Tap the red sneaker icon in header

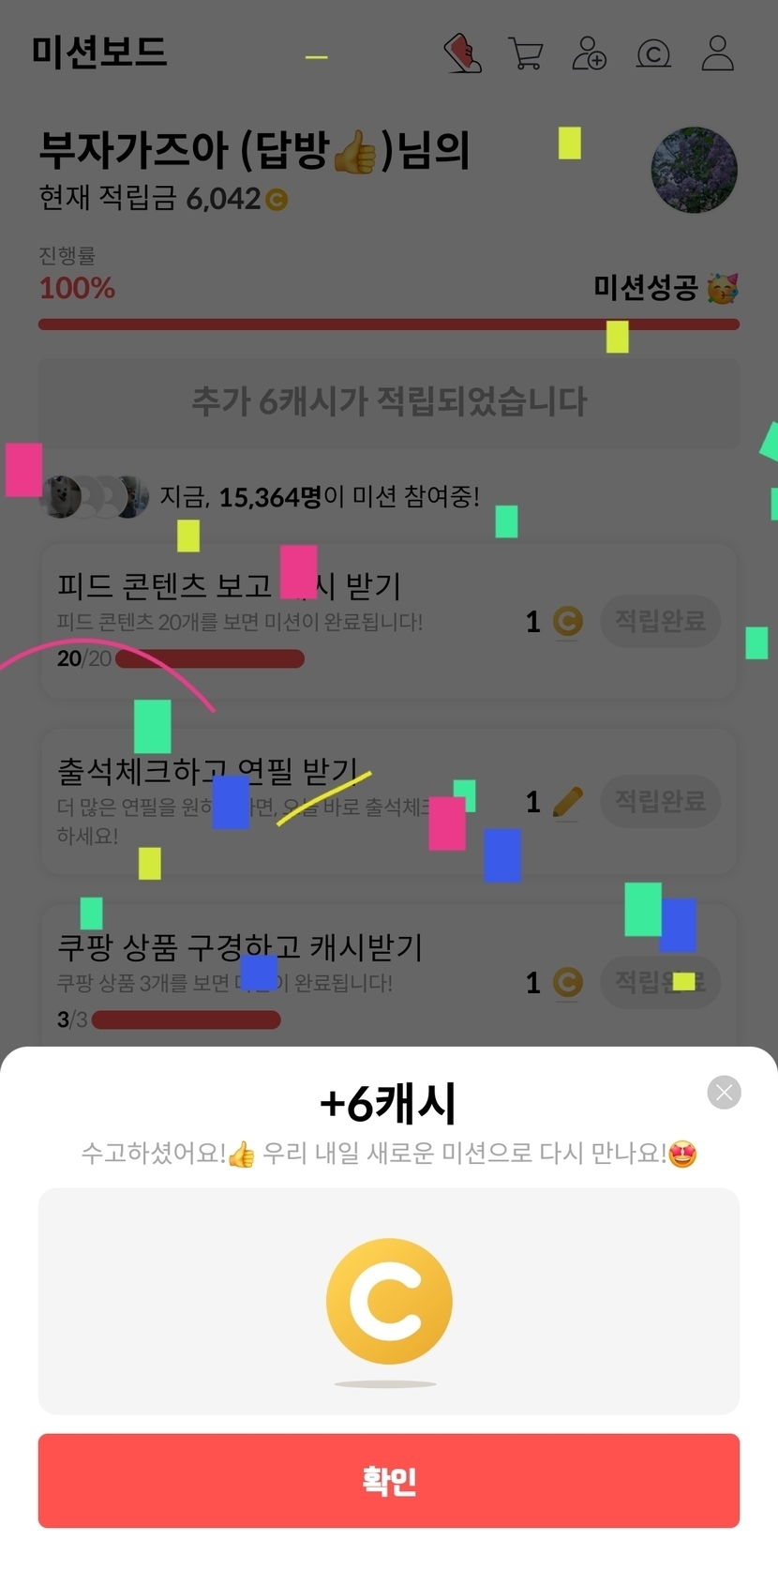coord(463,53)
